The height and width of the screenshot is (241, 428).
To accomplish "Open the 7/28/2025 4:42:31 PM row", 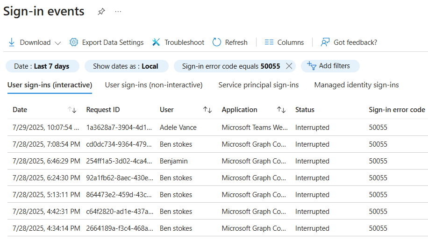I will click(218, 212).
